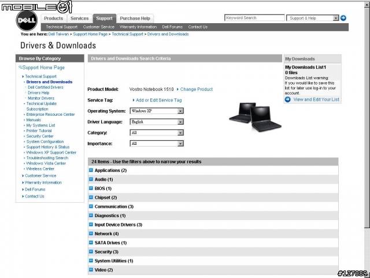
Task: Switch to the Products tab
Action: click(x=54, y=19)
